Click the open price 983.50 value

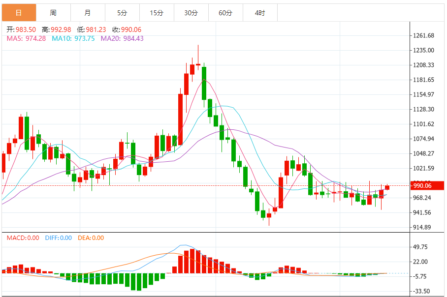[x=26, y=30]
